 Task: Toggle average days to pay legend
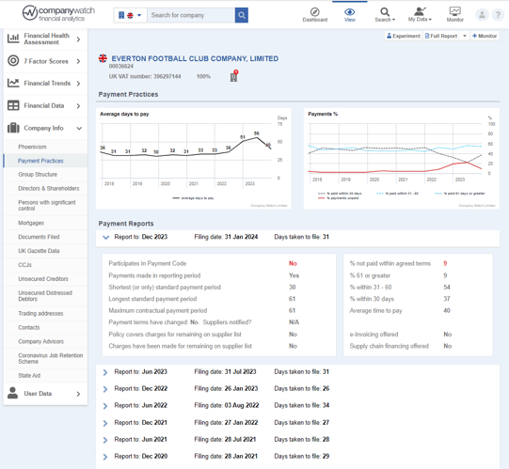pos(194,198)
